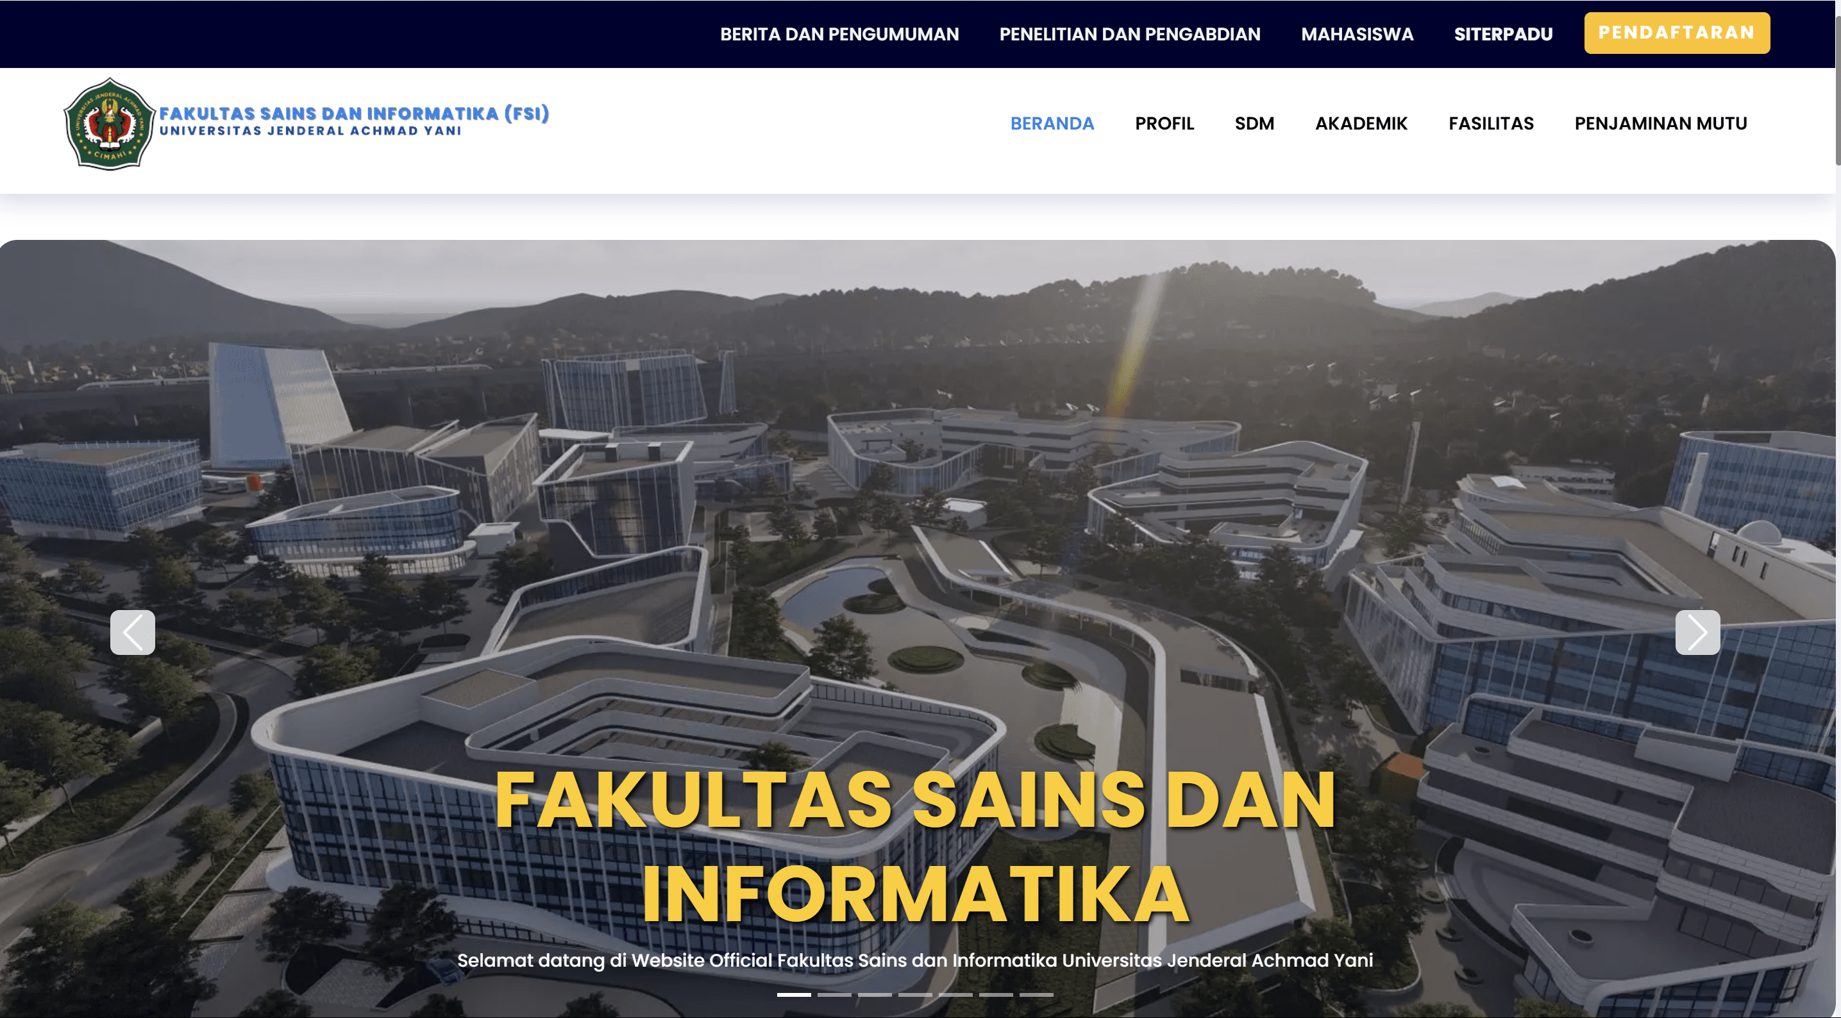Open the Mahasiswa menu
This screenshot has height=1018, width=1841.
[x=1357, y=34]
